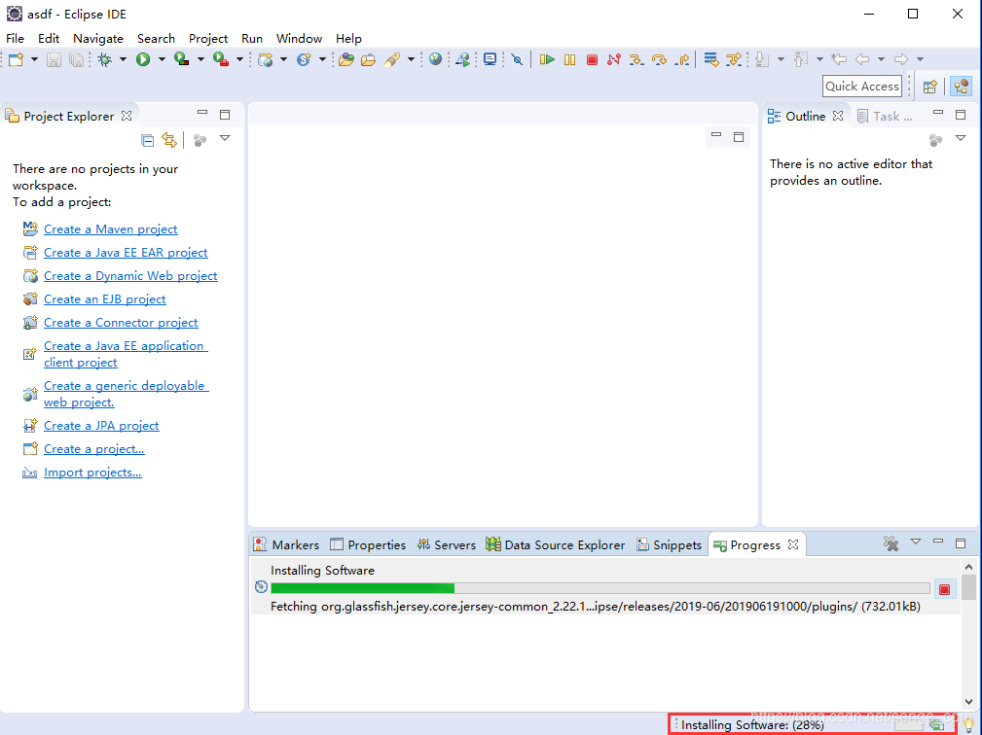Click the Resume debug icon
Viewport: 982px width, 735px height.
coord(547,59)
